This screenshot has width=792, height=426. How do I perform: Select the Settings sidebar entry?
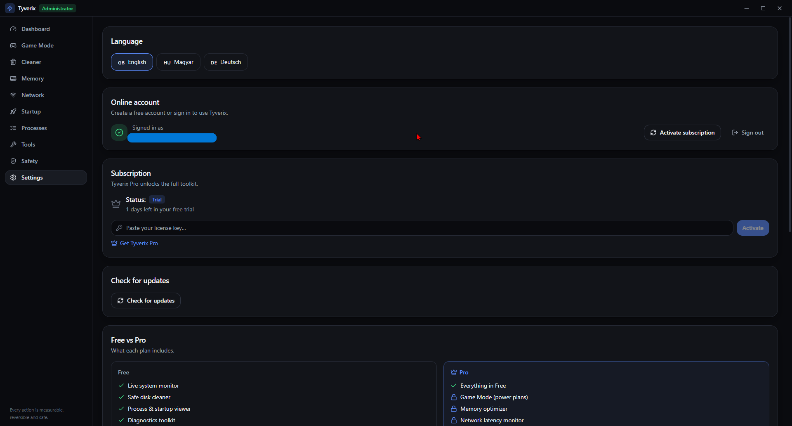[46, 177]
